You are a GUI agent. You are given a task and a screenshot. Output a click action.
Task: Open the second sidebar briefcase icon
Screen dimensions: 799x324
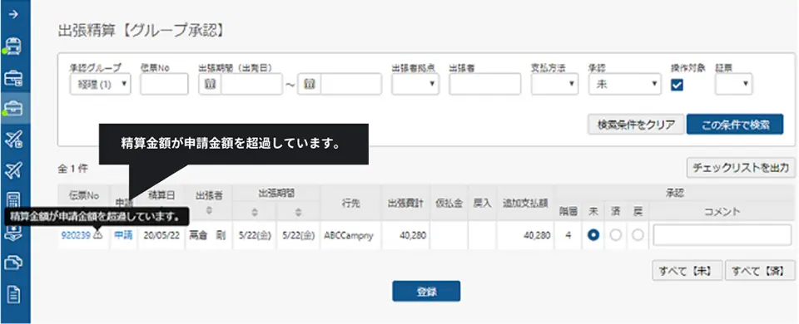click(14, 78)
